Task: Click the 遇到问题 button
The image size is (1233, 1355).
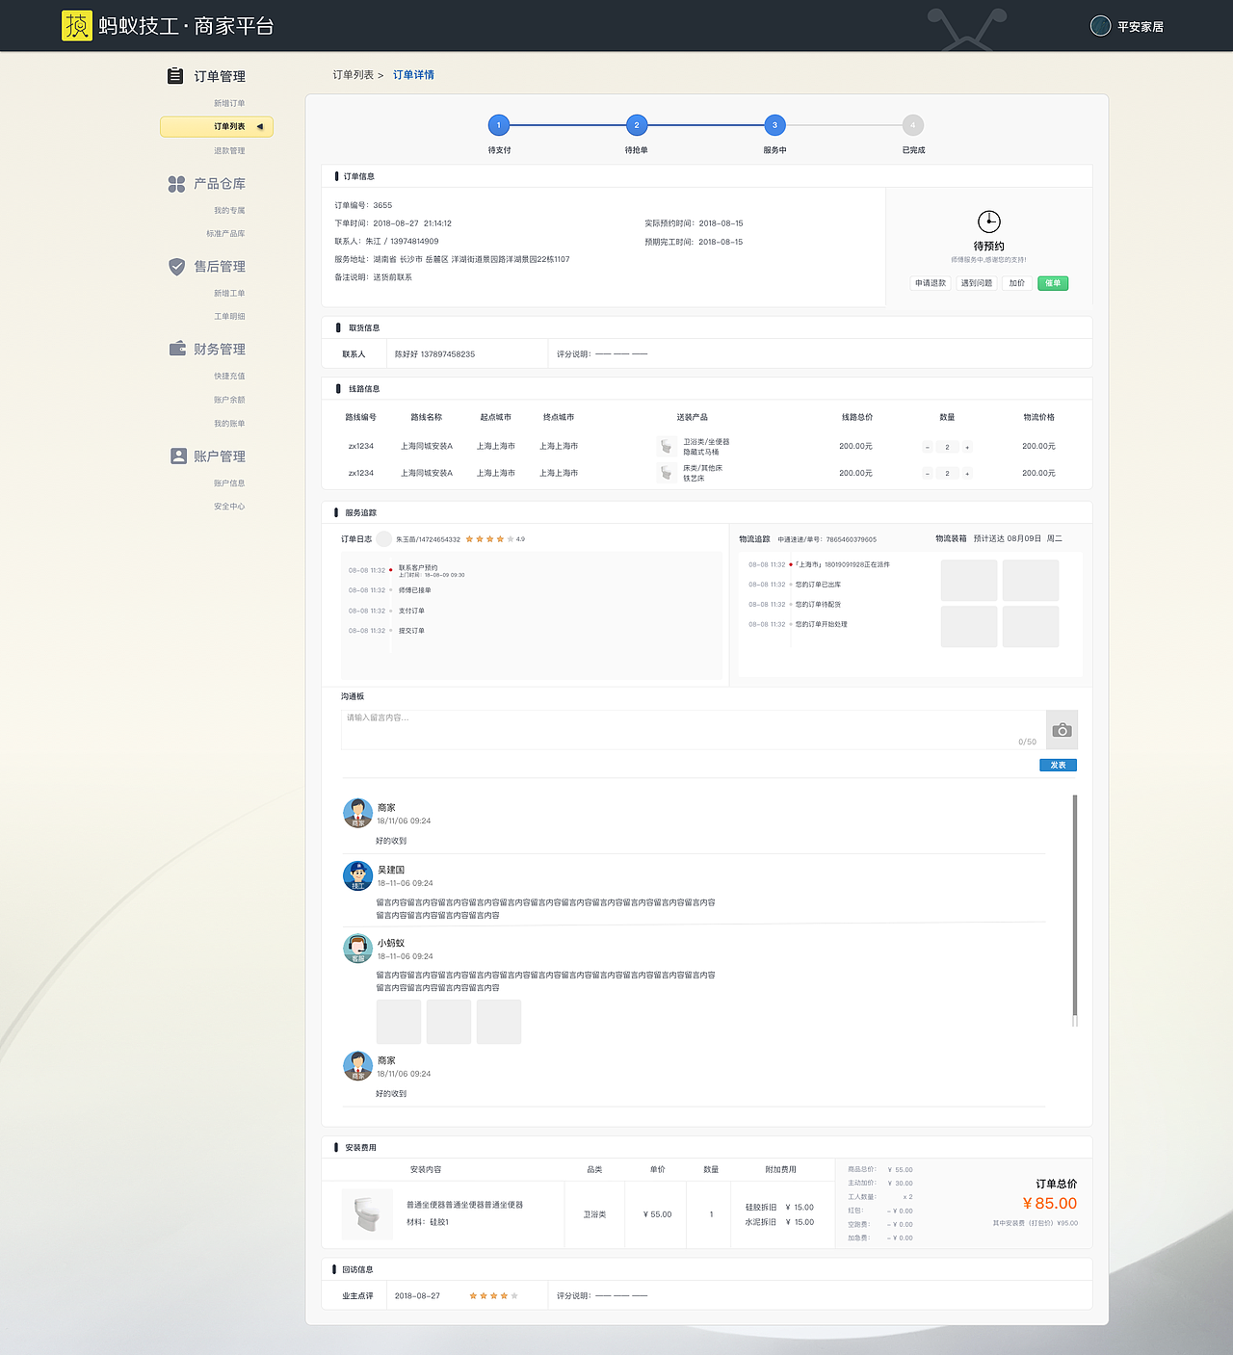Action: pyautogui.click(x=977, y=283)
